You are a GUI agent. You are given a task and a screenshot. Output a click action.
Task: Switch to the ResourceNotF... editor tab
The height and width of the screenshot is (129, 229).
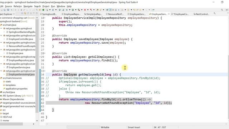(115, 14)
